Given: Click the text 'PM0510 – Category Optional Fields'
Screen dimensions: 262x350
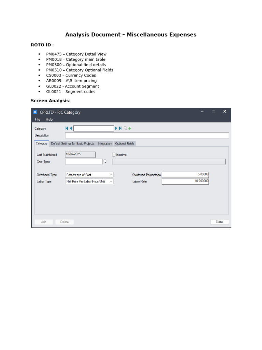Looking at the screenshot, I should 79,70.
